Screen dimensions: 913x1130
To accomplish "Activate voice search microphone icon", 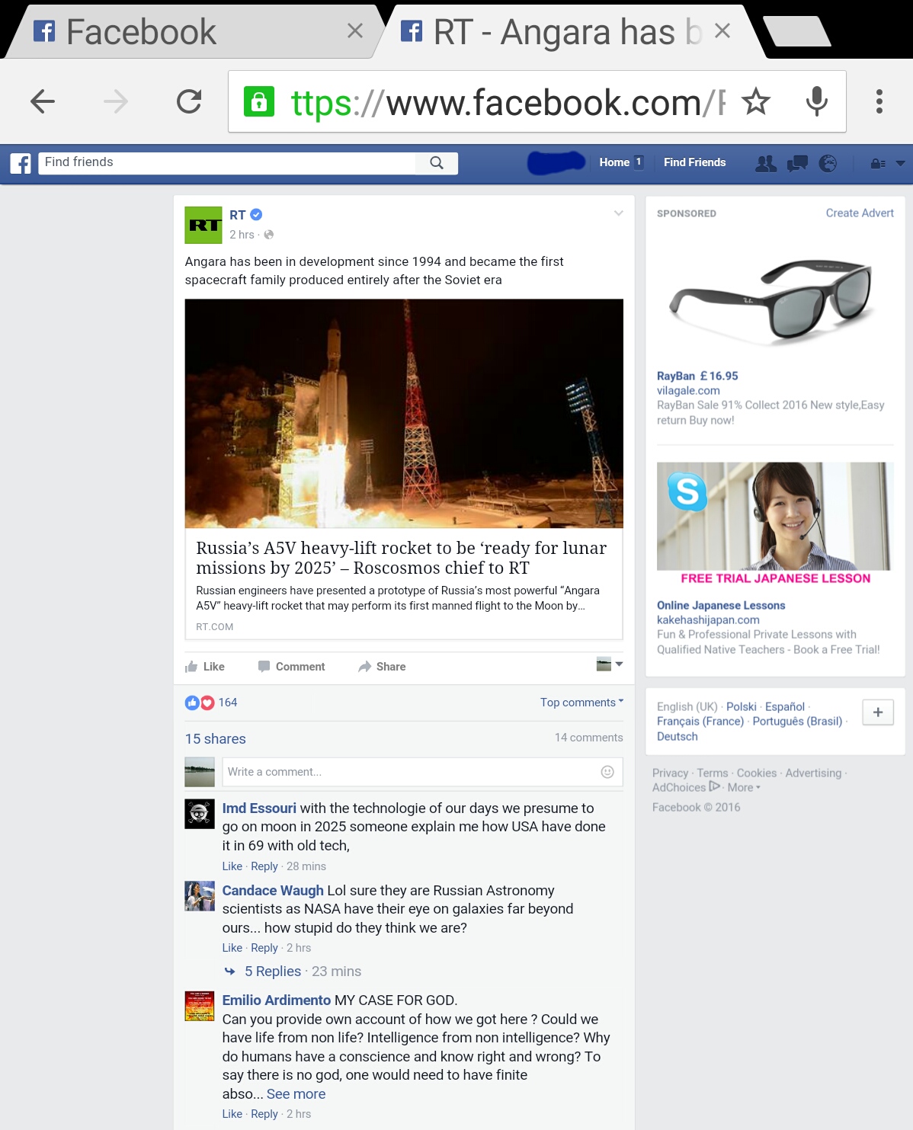I will (817, 101).
